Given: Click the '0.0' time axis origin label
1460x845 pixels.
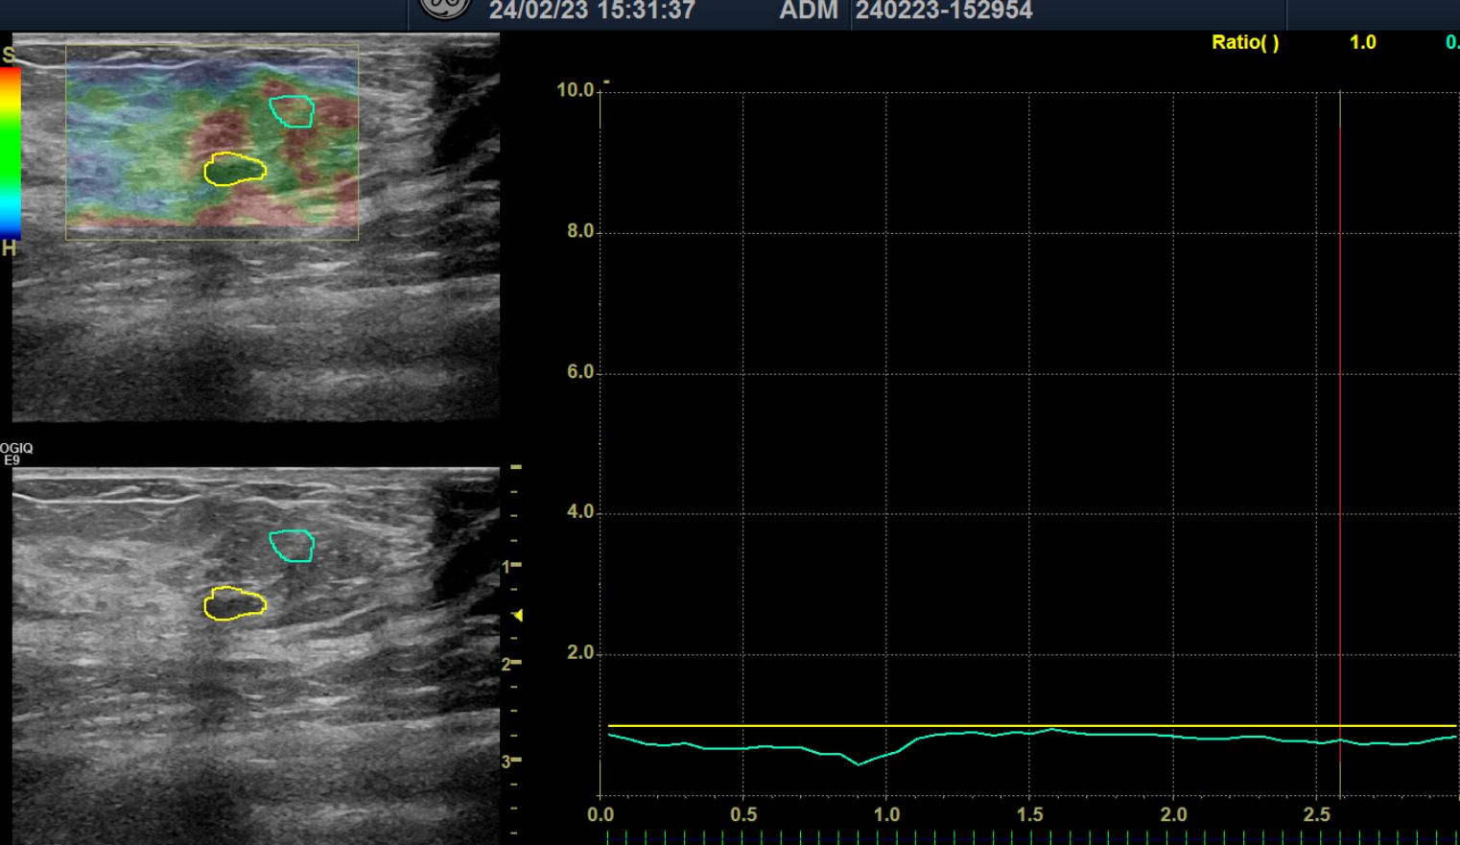Looking at the screenshot, I should click(600, 814).
